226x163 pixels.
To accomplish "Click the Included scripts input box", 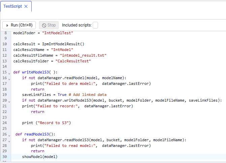I will (95, 25).
